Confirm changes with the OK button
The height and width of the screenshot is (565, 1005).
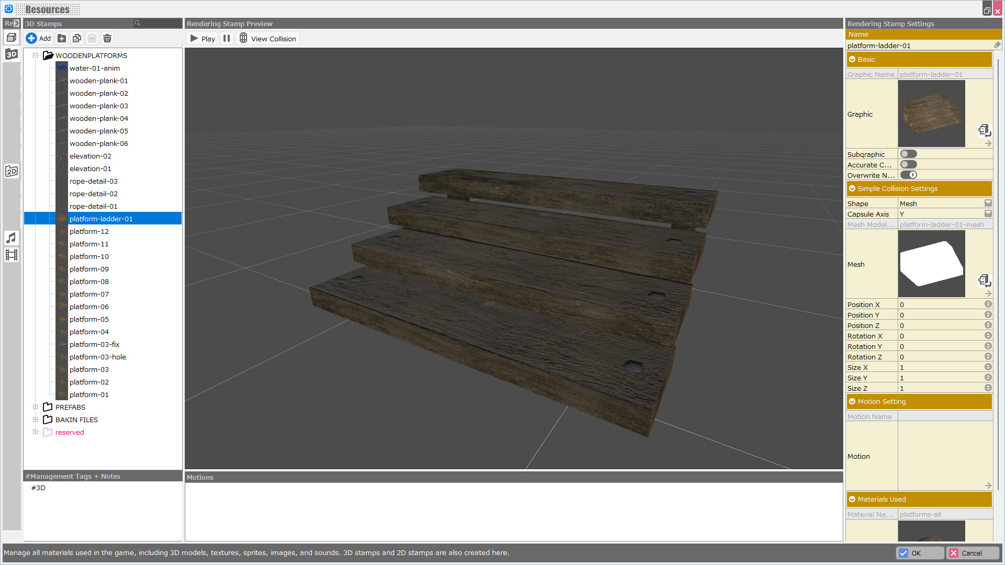click(x=920, y=553)
